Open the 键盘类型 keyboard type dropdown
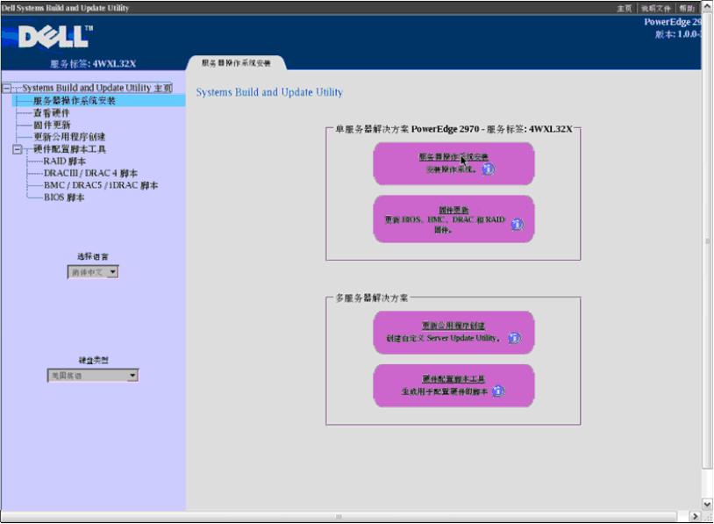 point(93,376)
